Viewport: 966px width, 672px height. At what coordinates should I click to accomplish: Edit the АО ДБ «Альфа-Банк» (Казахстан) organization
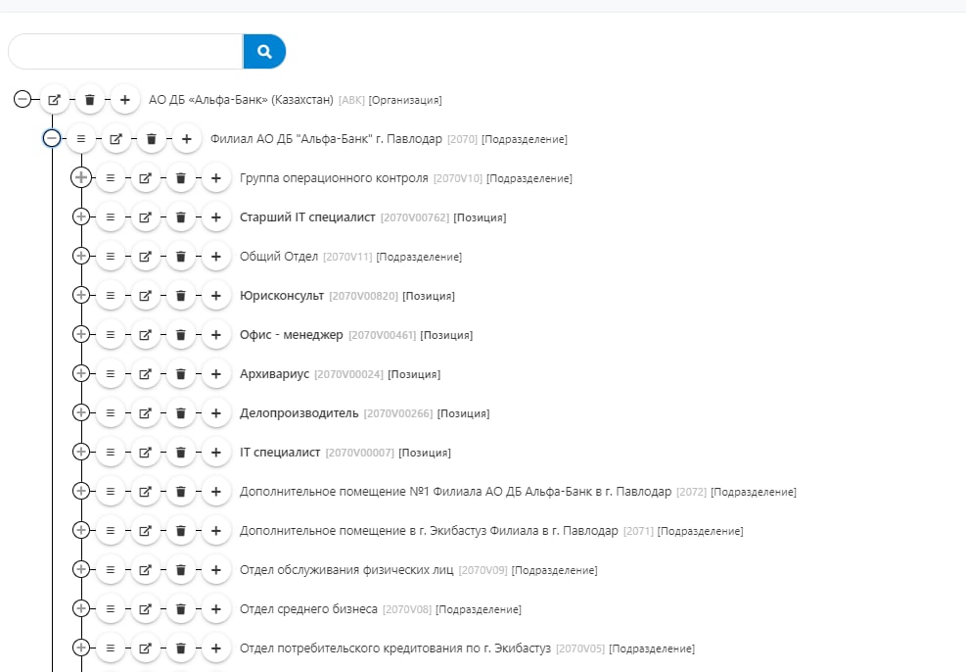pos(54,100)
